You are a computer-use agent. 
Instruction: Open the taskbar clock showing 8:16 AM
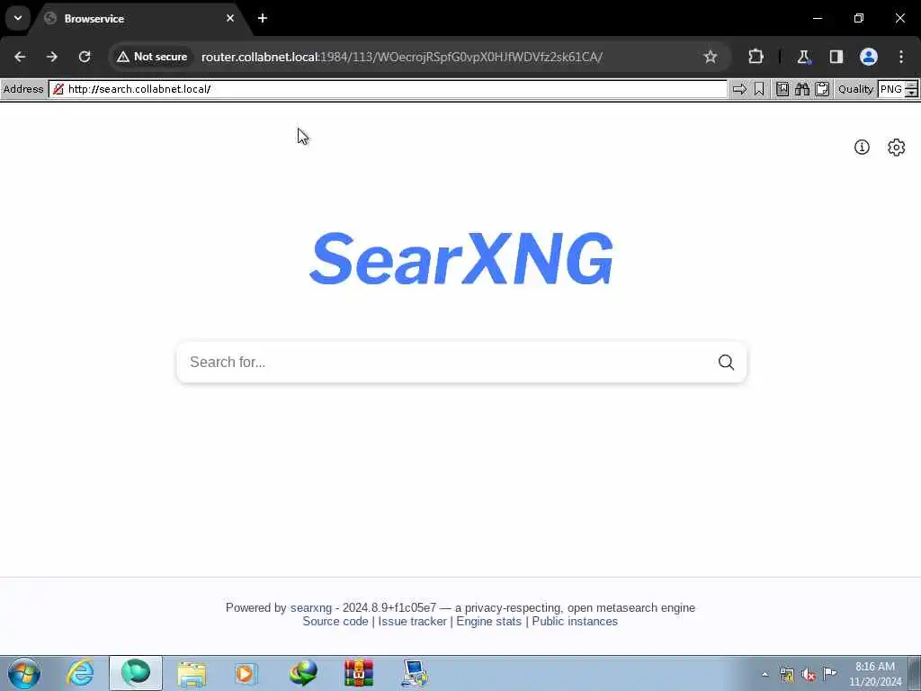pyautogui.click(x=874, y=674)
